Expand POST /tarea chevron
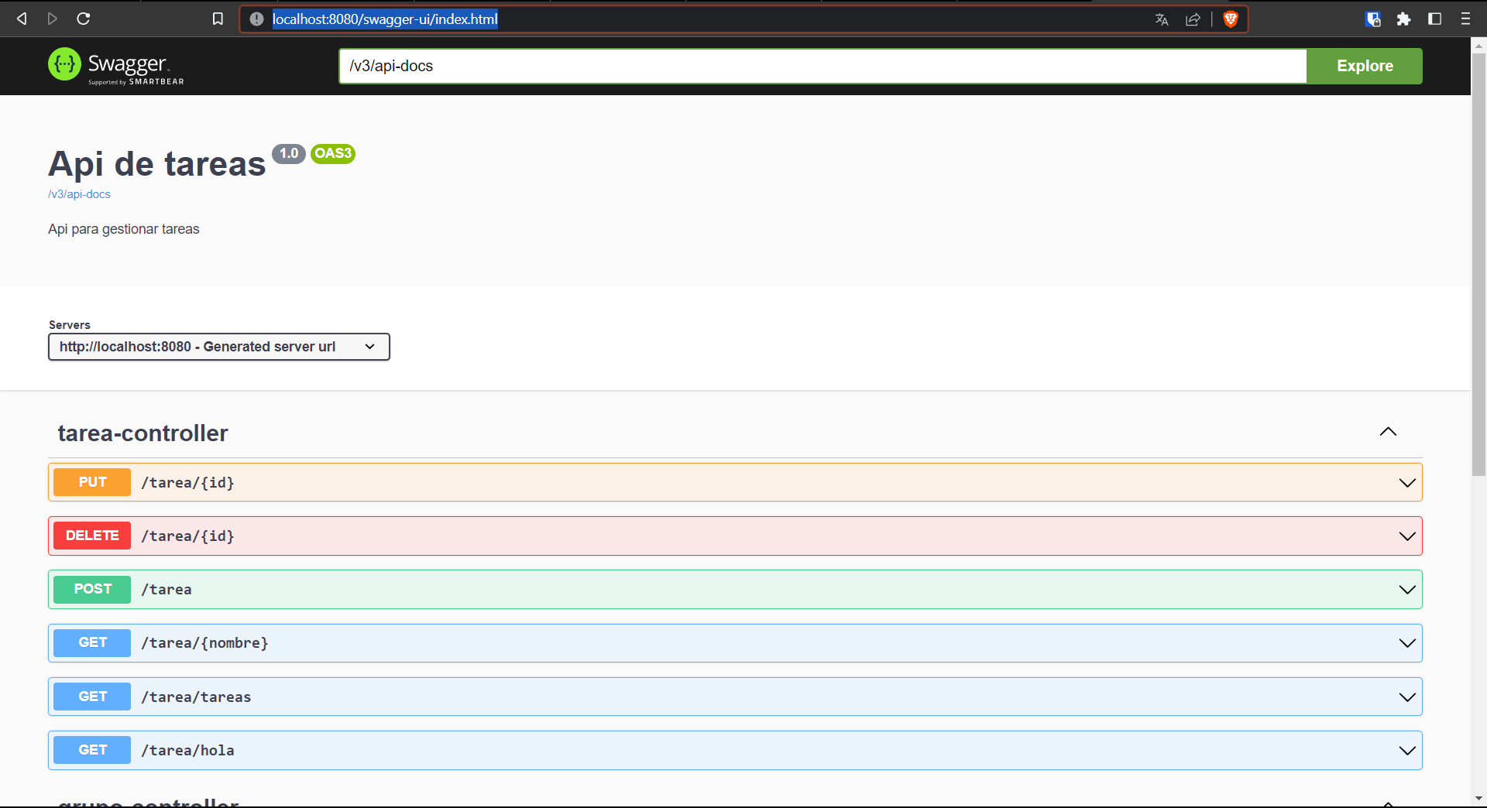The width and height of the screenshot is (1487, 808). [1407, 590]
